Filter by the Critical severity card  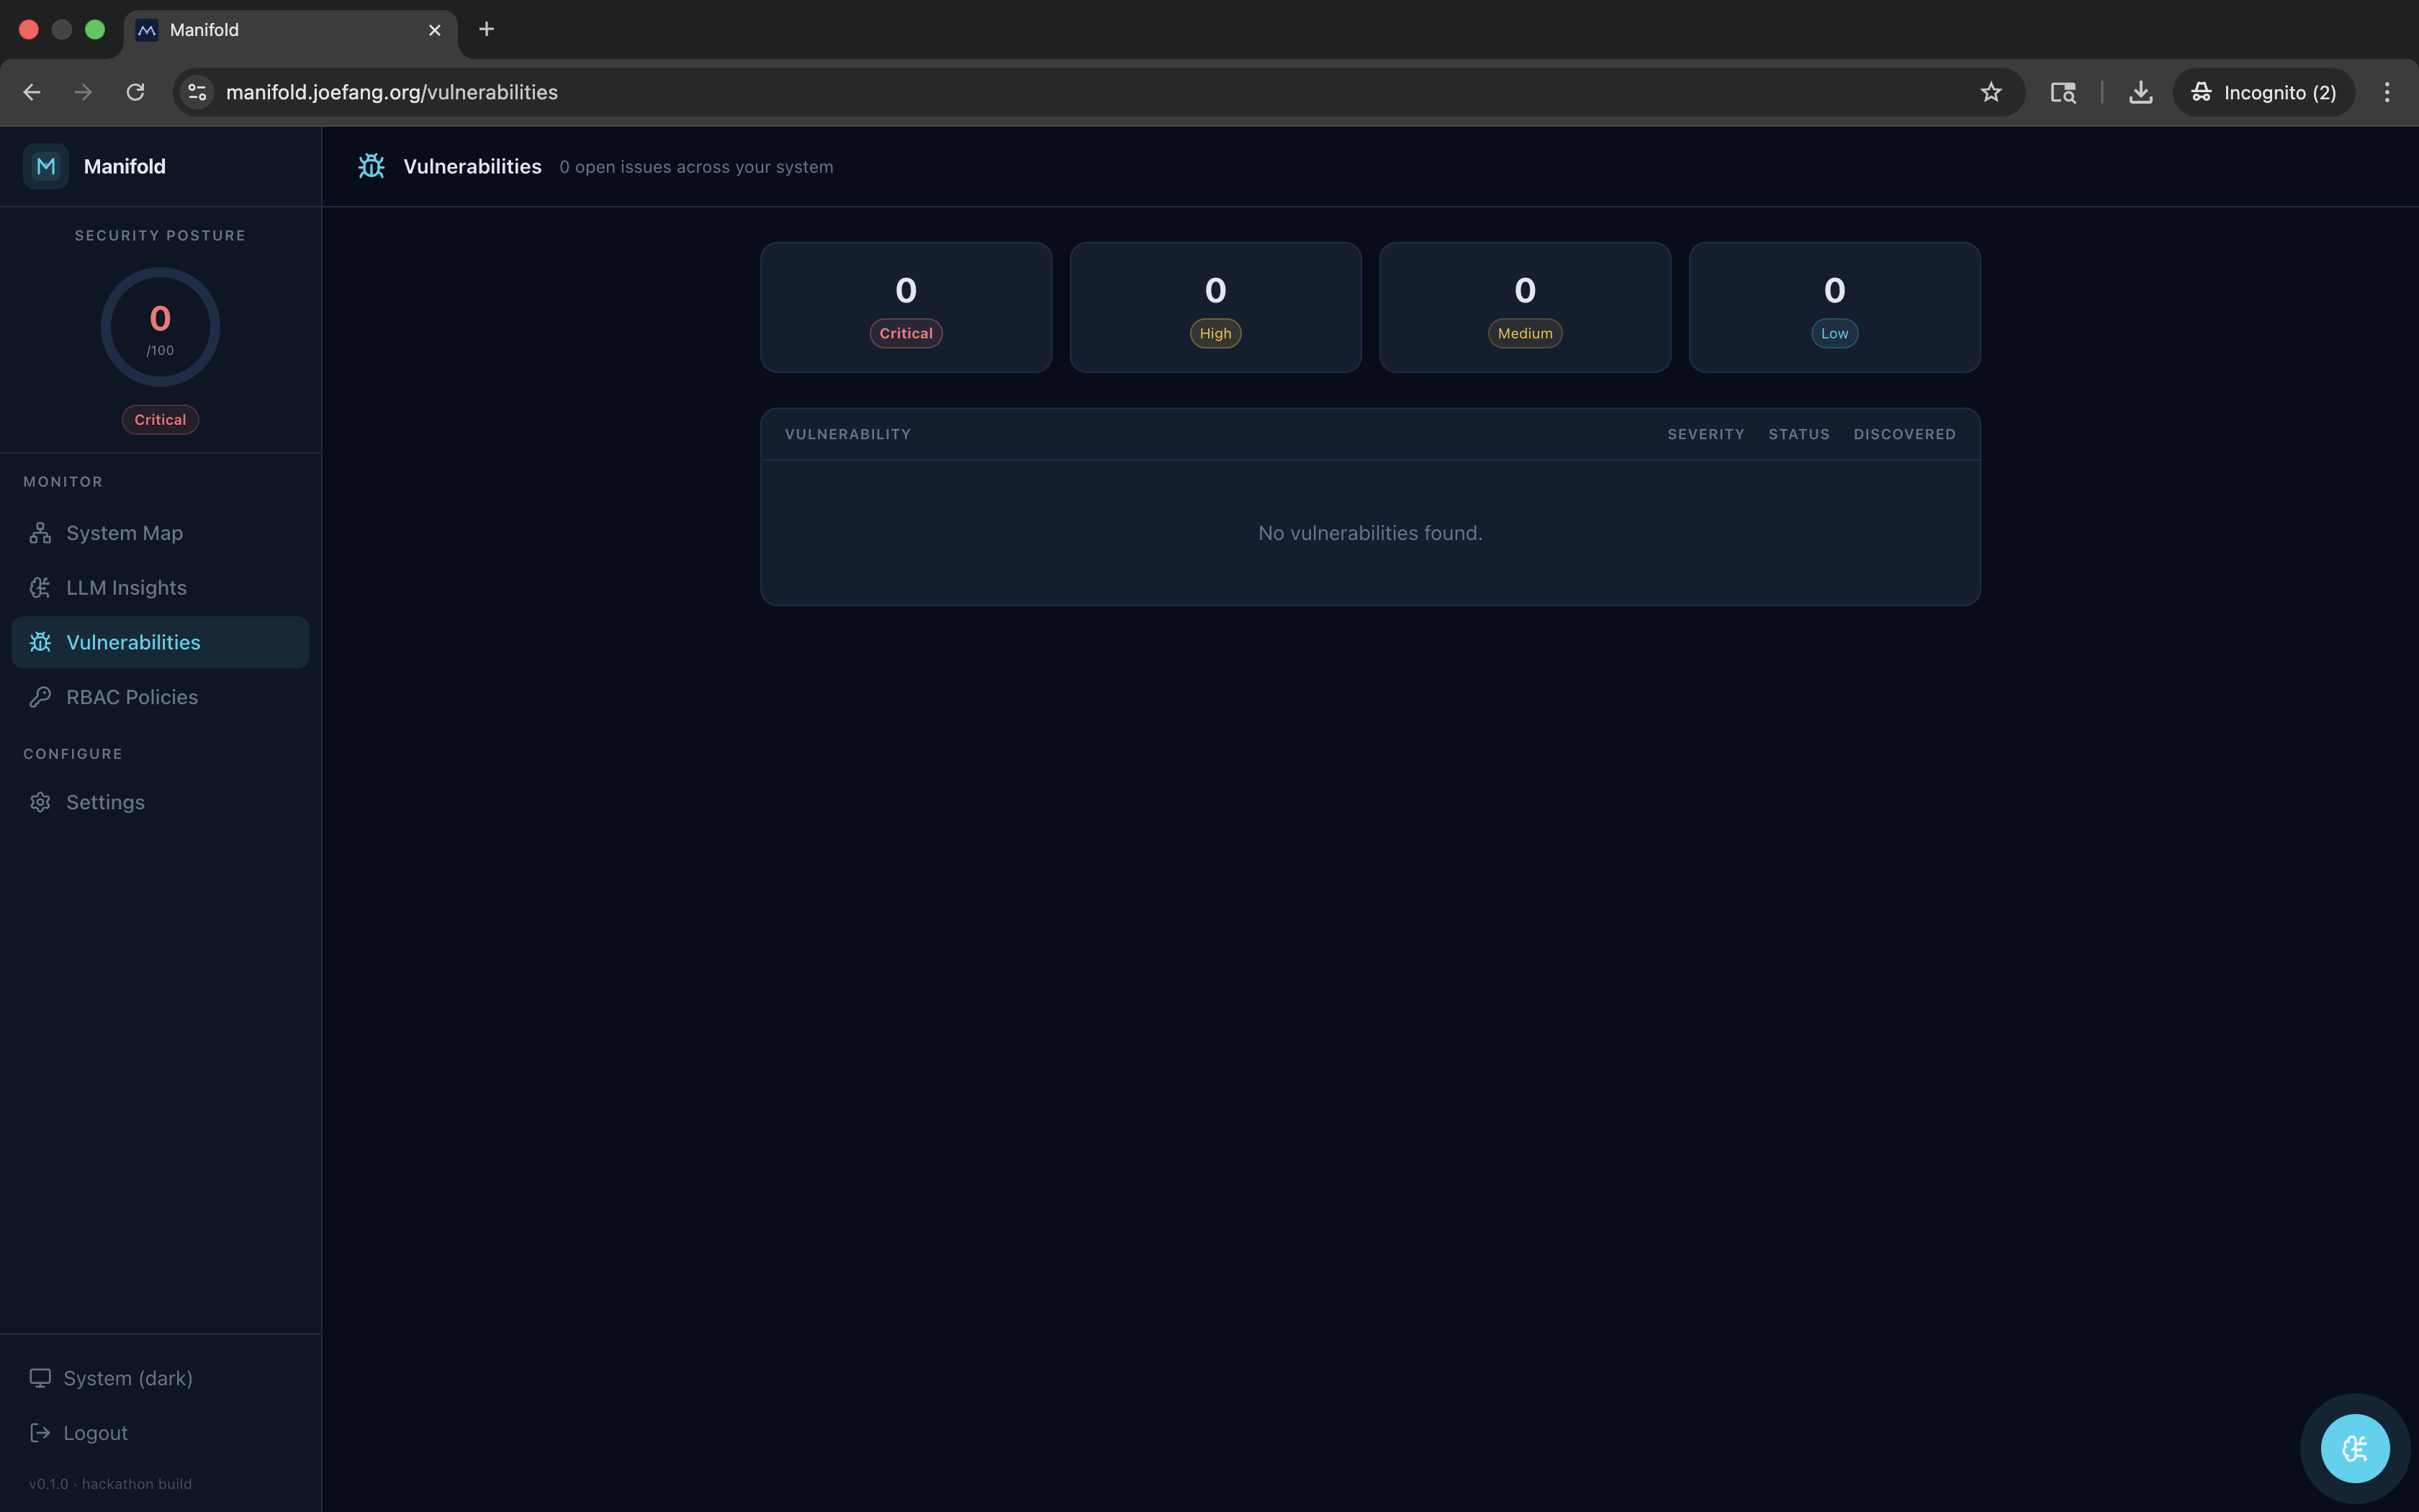906,307
